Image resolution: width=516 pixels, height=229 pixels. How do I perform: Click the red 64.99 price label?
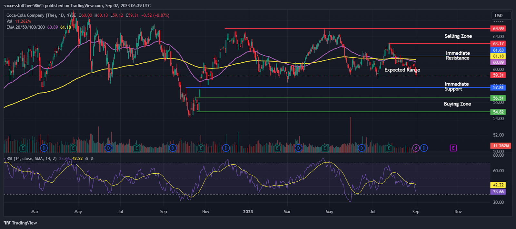498,29
